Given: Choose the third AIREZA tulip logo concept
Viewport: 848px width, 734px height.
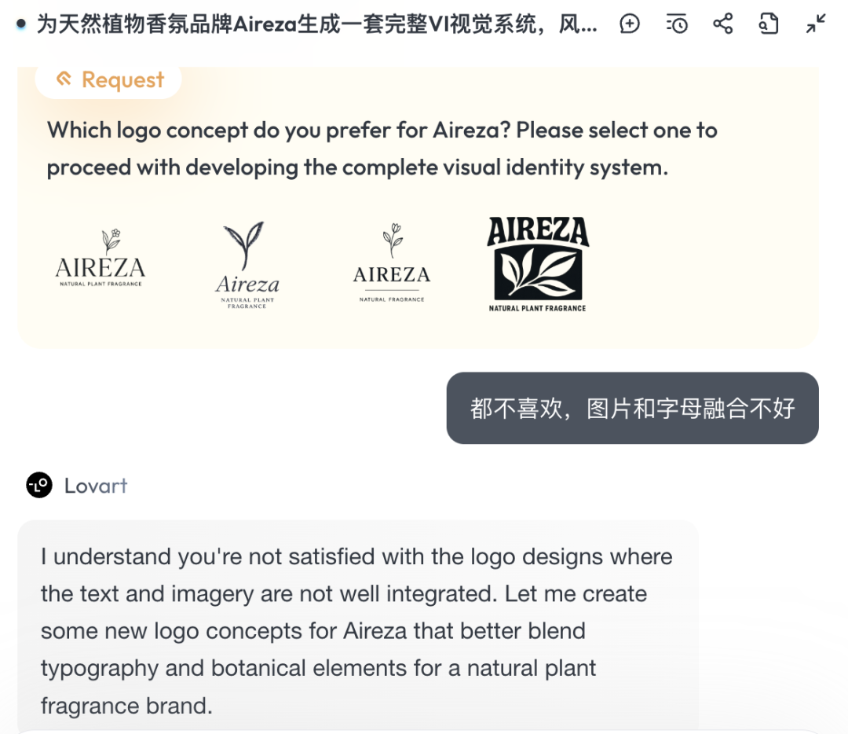Looking at the screenshot, I should click(x=391, y=262).
